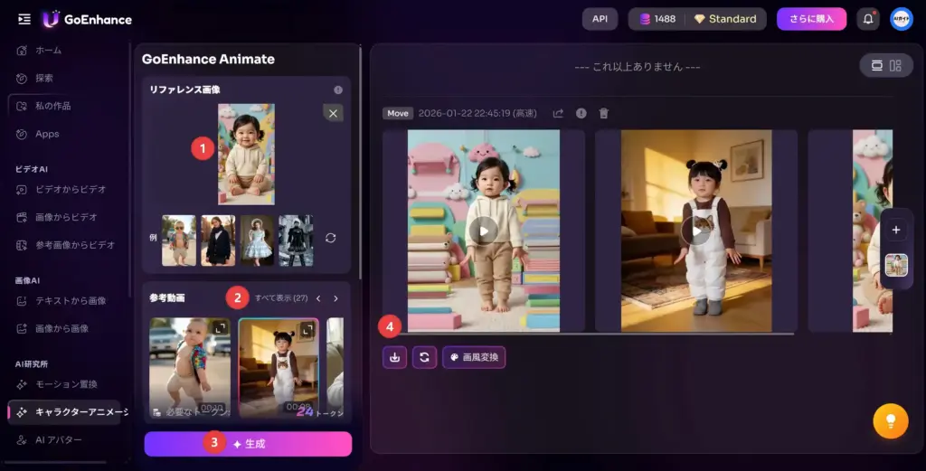
Task: Select the dancing baby reference video
Action: click(x=190, y=367)
